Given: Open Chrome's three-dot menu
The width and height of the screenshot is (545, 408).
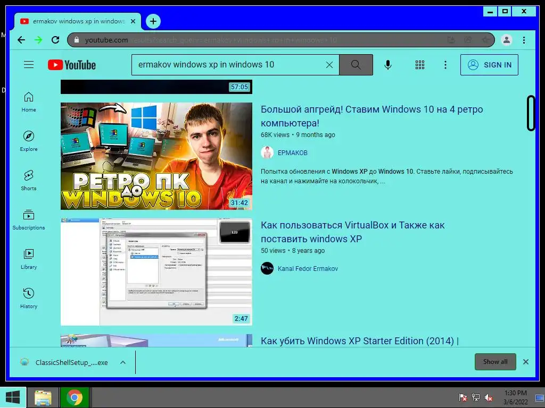Looking at the screenshot, I should click(x=524, y=40).
